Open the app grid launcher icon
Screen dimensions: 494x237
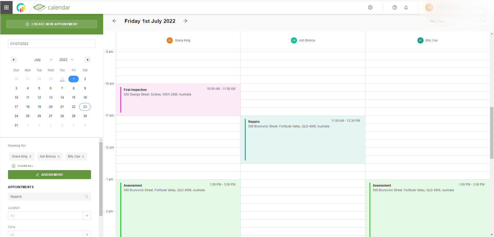tap(6, 7)
